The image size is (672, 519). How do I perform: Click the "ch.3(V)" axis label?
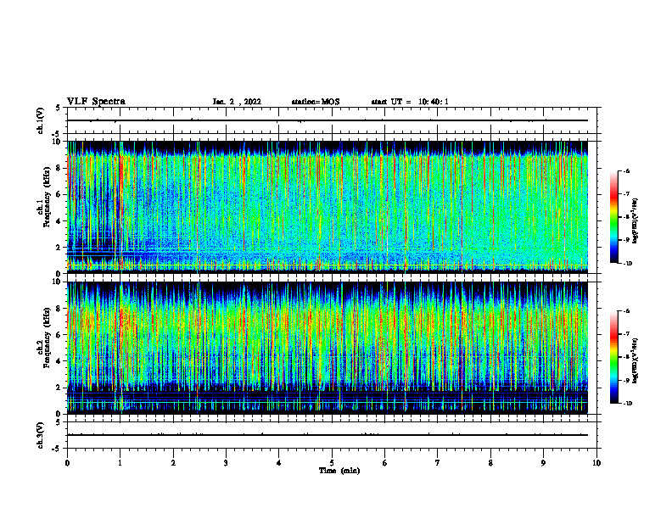41,435
